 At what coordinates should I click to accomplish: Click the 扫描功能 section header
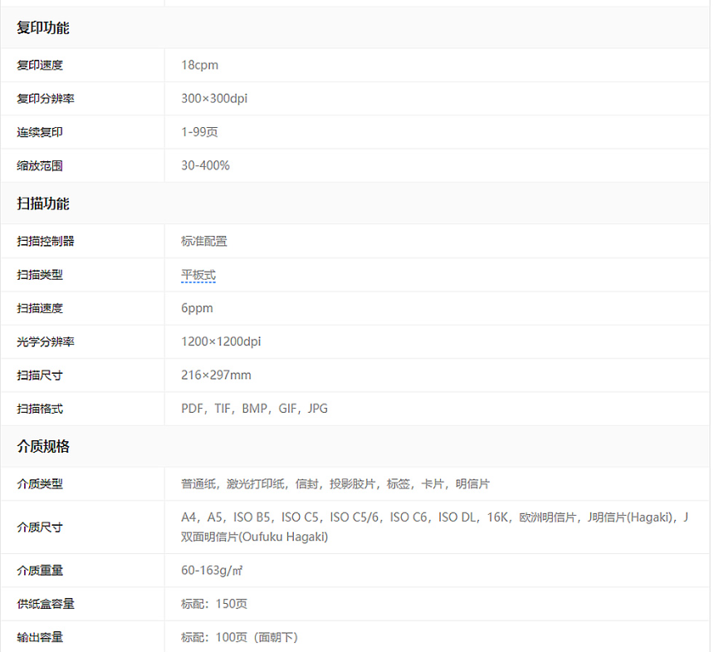pos(43,204)
